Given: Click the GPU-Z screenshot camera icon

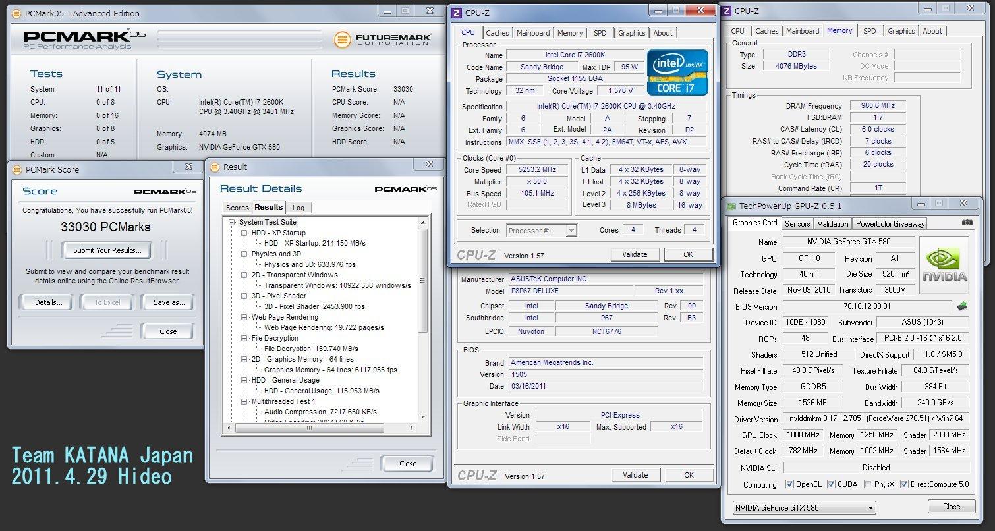Looking at the screenshot, I should click(x=967, y=223).
